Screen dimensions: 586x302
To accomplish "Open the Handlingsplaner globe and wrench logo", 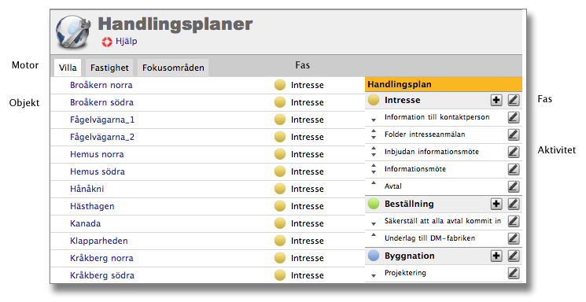I will point(73,31).
